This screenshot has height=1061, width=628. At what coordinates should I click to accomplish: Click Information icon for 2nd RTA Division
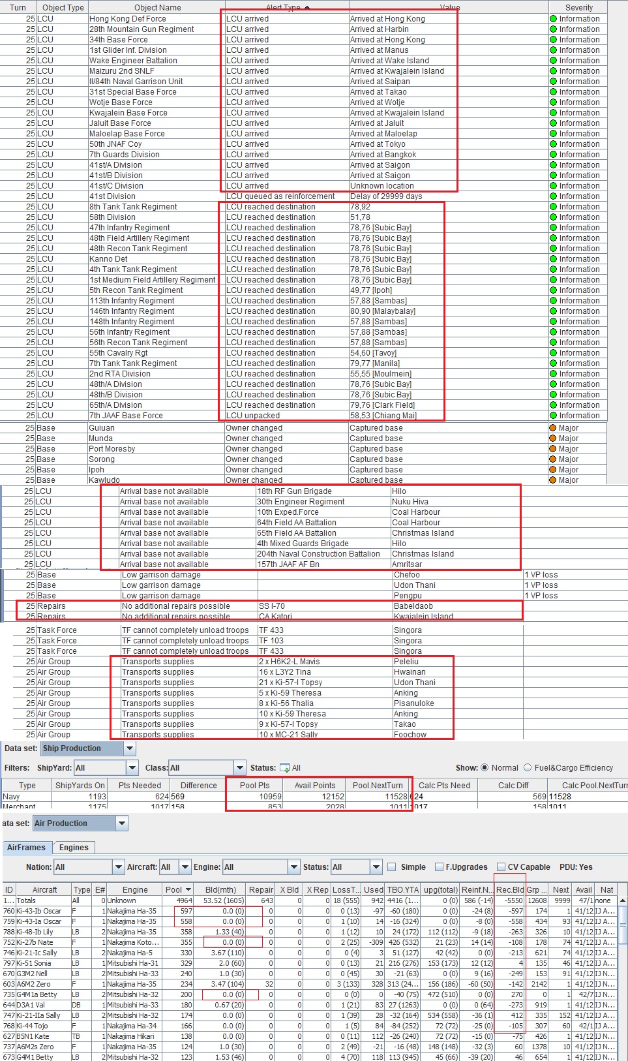554,374
